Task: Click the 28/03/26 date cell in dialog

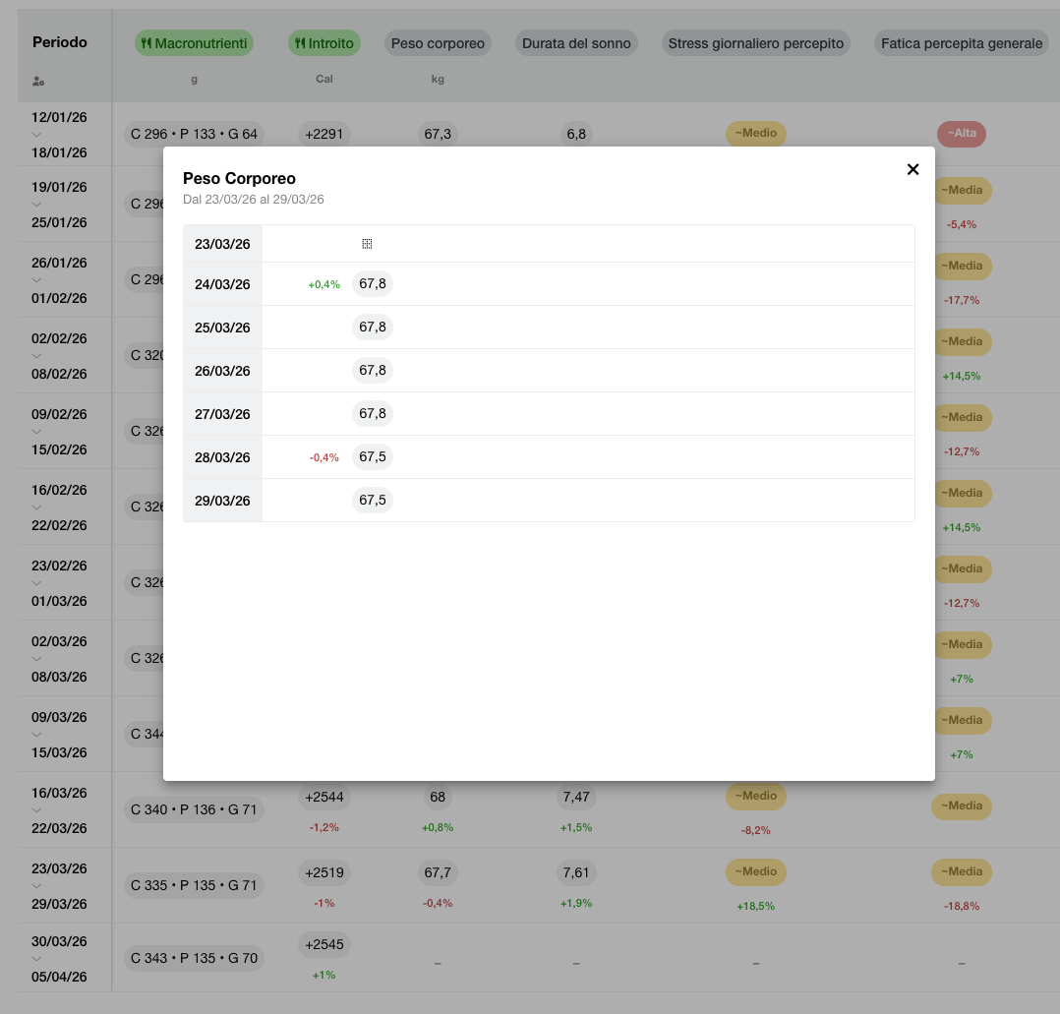Action: [222, 457]
